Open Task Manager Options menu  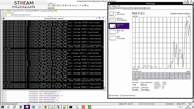(x=114, y=6)
